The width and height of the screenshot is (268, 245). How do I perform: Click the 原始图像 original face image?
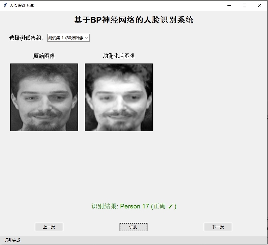tap(44, 97)
